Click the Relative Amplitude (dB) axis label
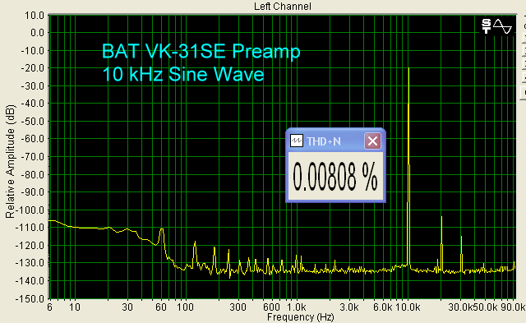This screenshot has width=526, height=323. point(10,162)
